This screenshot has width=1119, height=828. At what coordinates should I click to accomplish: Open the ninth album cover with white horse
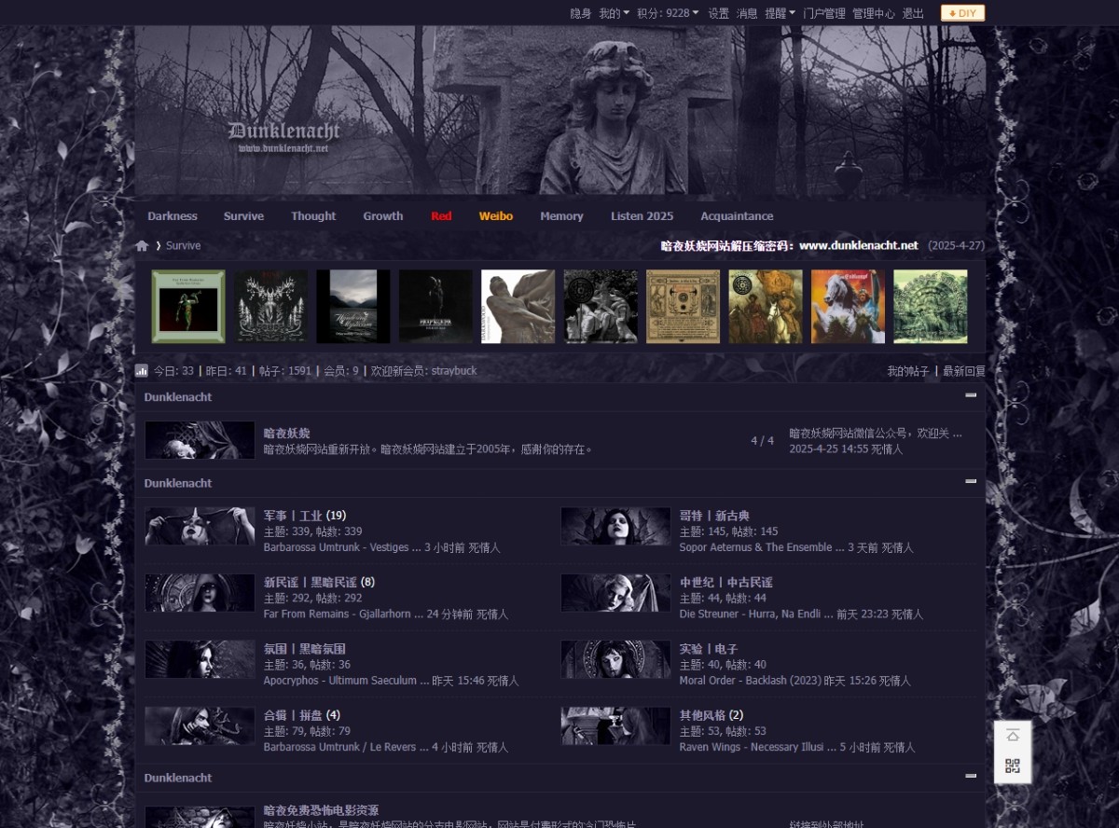(848, 307)
